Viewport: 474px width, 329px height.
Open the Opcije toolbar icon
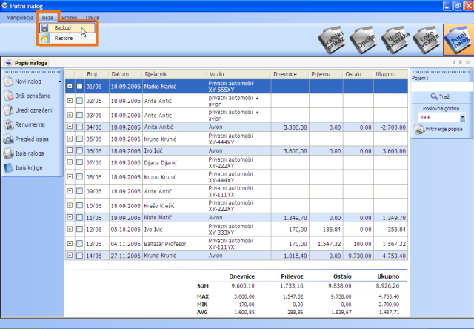click(363, 40)
